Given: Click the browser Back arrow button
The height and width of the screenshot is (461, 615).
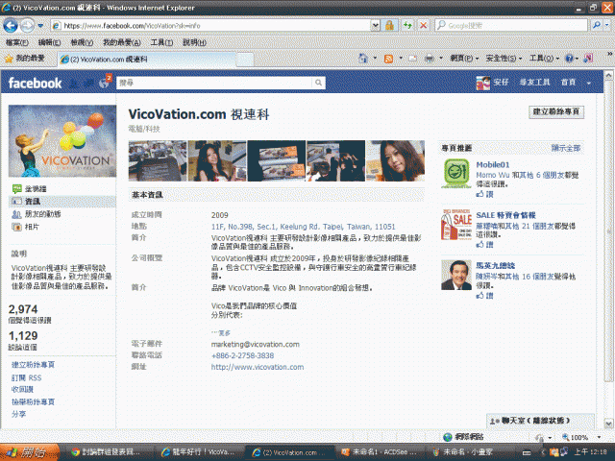Looking at the screenshot, I should pos(11,26).
